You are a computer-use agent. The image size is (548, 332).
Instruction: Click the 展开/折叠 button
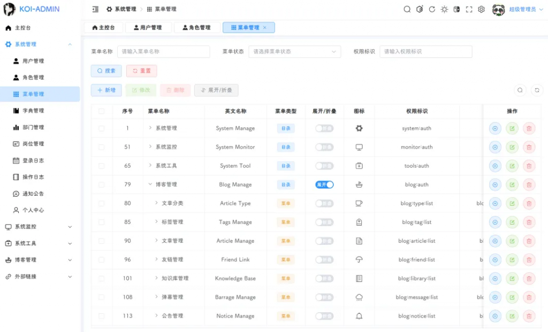click(216, 90)
